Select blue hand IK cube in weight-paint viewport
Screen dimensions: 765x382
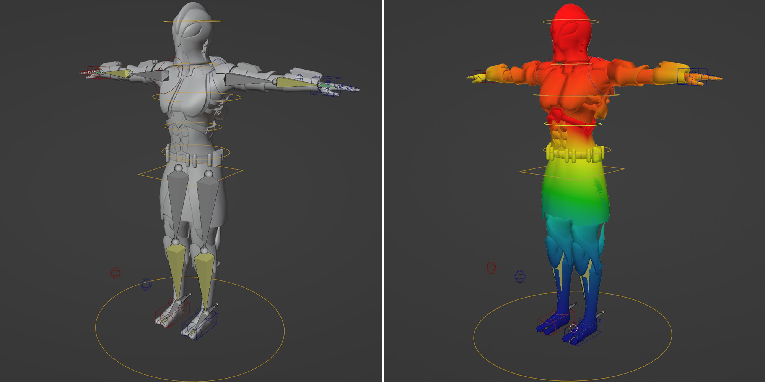point(693,76)
